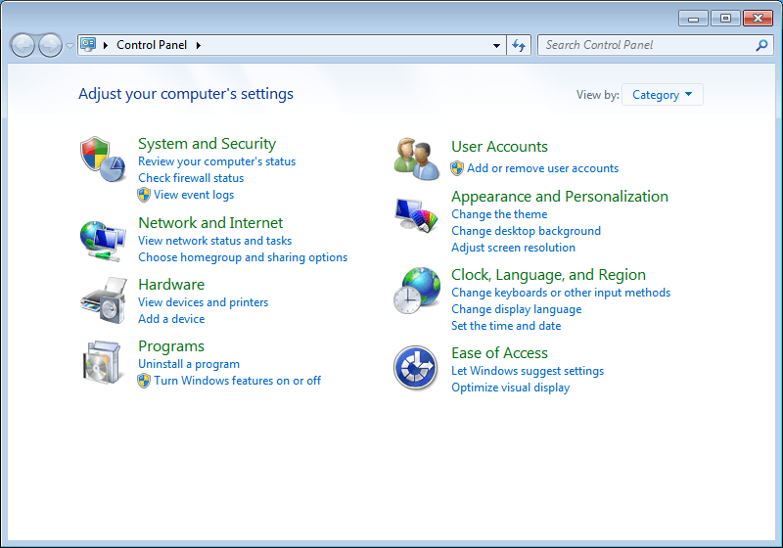Open the System and Security shield icon
This screenshot has width=783, height=548.
103,160
